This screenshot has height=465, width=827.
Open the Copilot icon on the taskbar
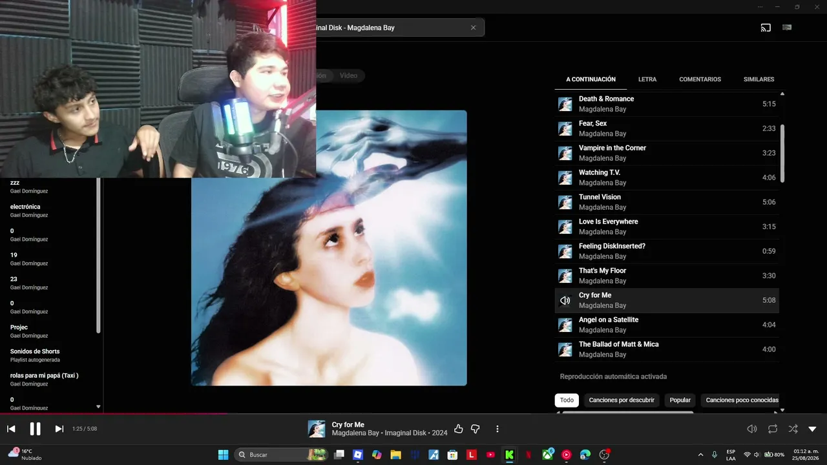click(x=377, y=455)
